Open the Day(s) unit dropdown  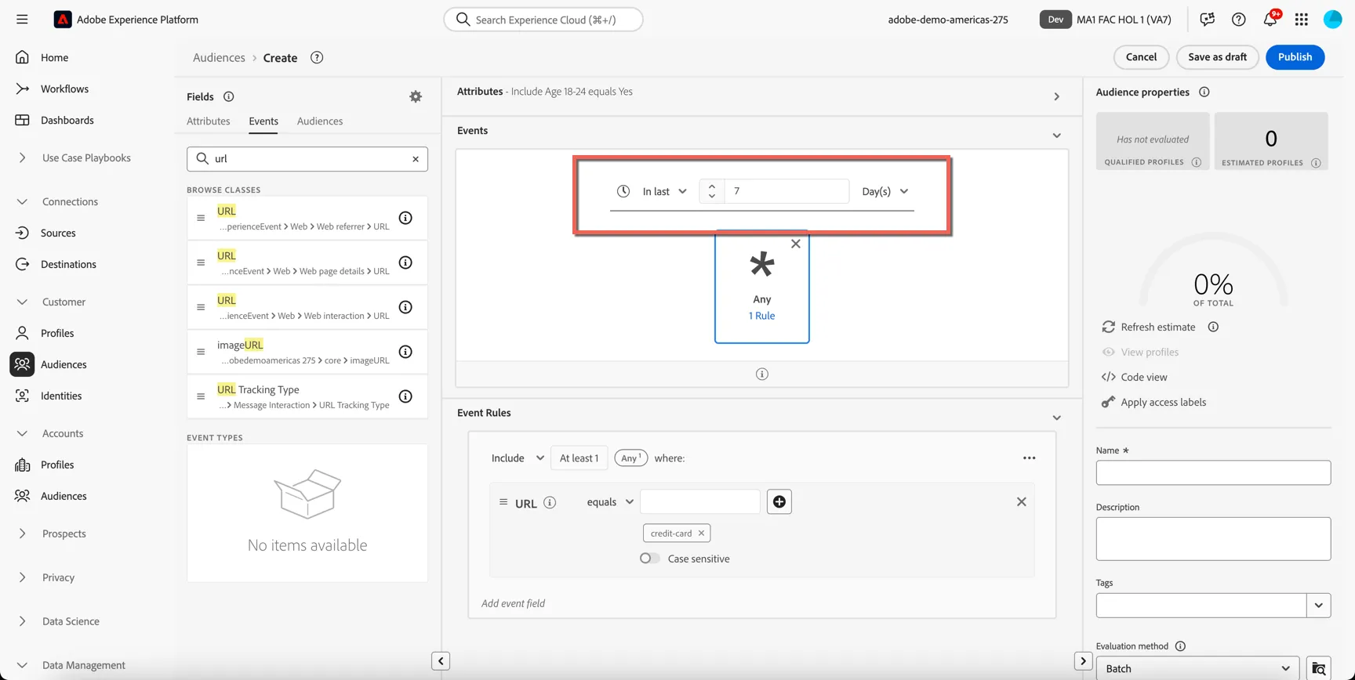885,191
